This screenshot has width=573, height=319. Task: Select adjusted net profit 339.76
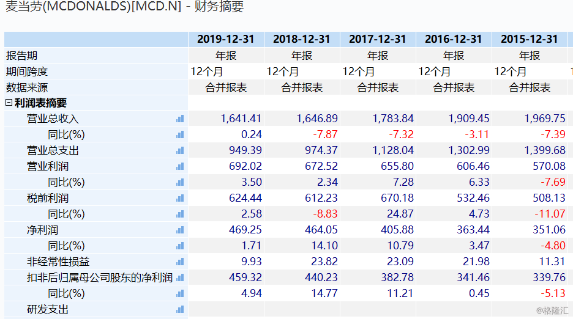[549, 277]
